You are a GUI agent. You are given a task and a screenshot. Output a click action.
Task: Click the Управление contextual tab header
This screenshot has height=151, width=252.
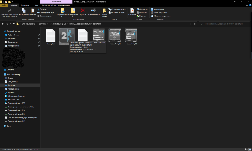click(56, 1)
